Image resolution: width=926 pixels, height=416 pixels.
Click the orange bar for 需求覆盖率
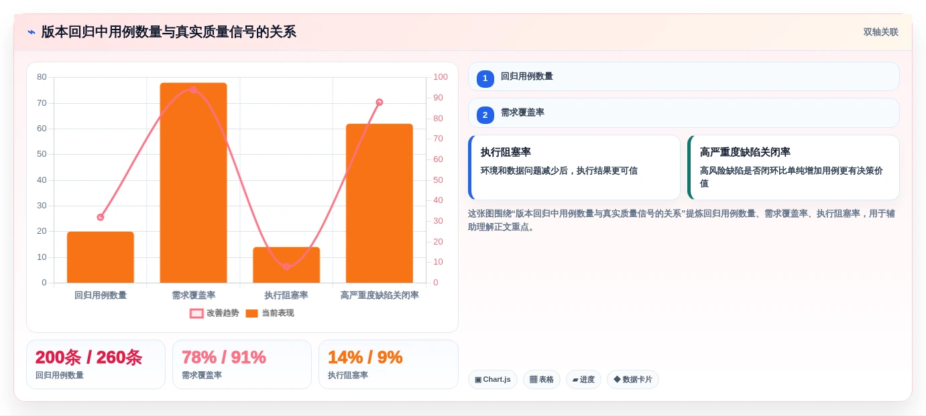[x=193, y=183]
